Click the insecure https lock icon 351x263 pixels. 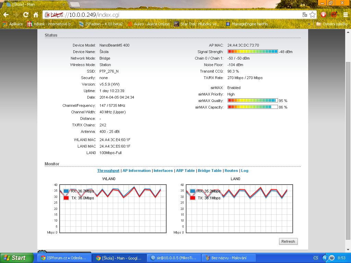pyautogui.click(x=47, y=15)
